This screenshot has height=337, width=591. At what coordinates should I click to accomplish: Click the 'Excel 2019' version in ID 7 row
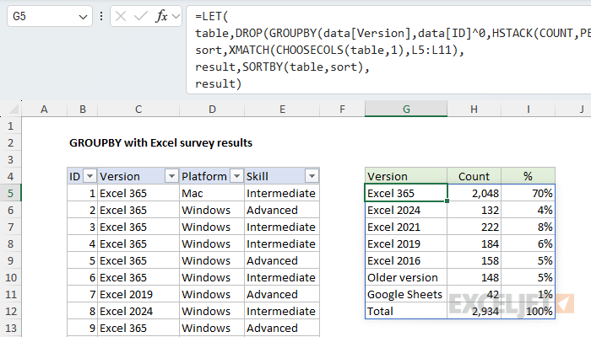138,294
